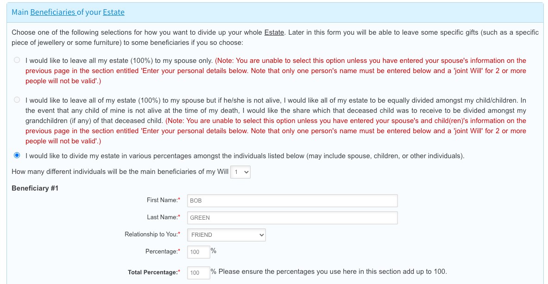Select the leave all to spouse only radio

(17, 60)
